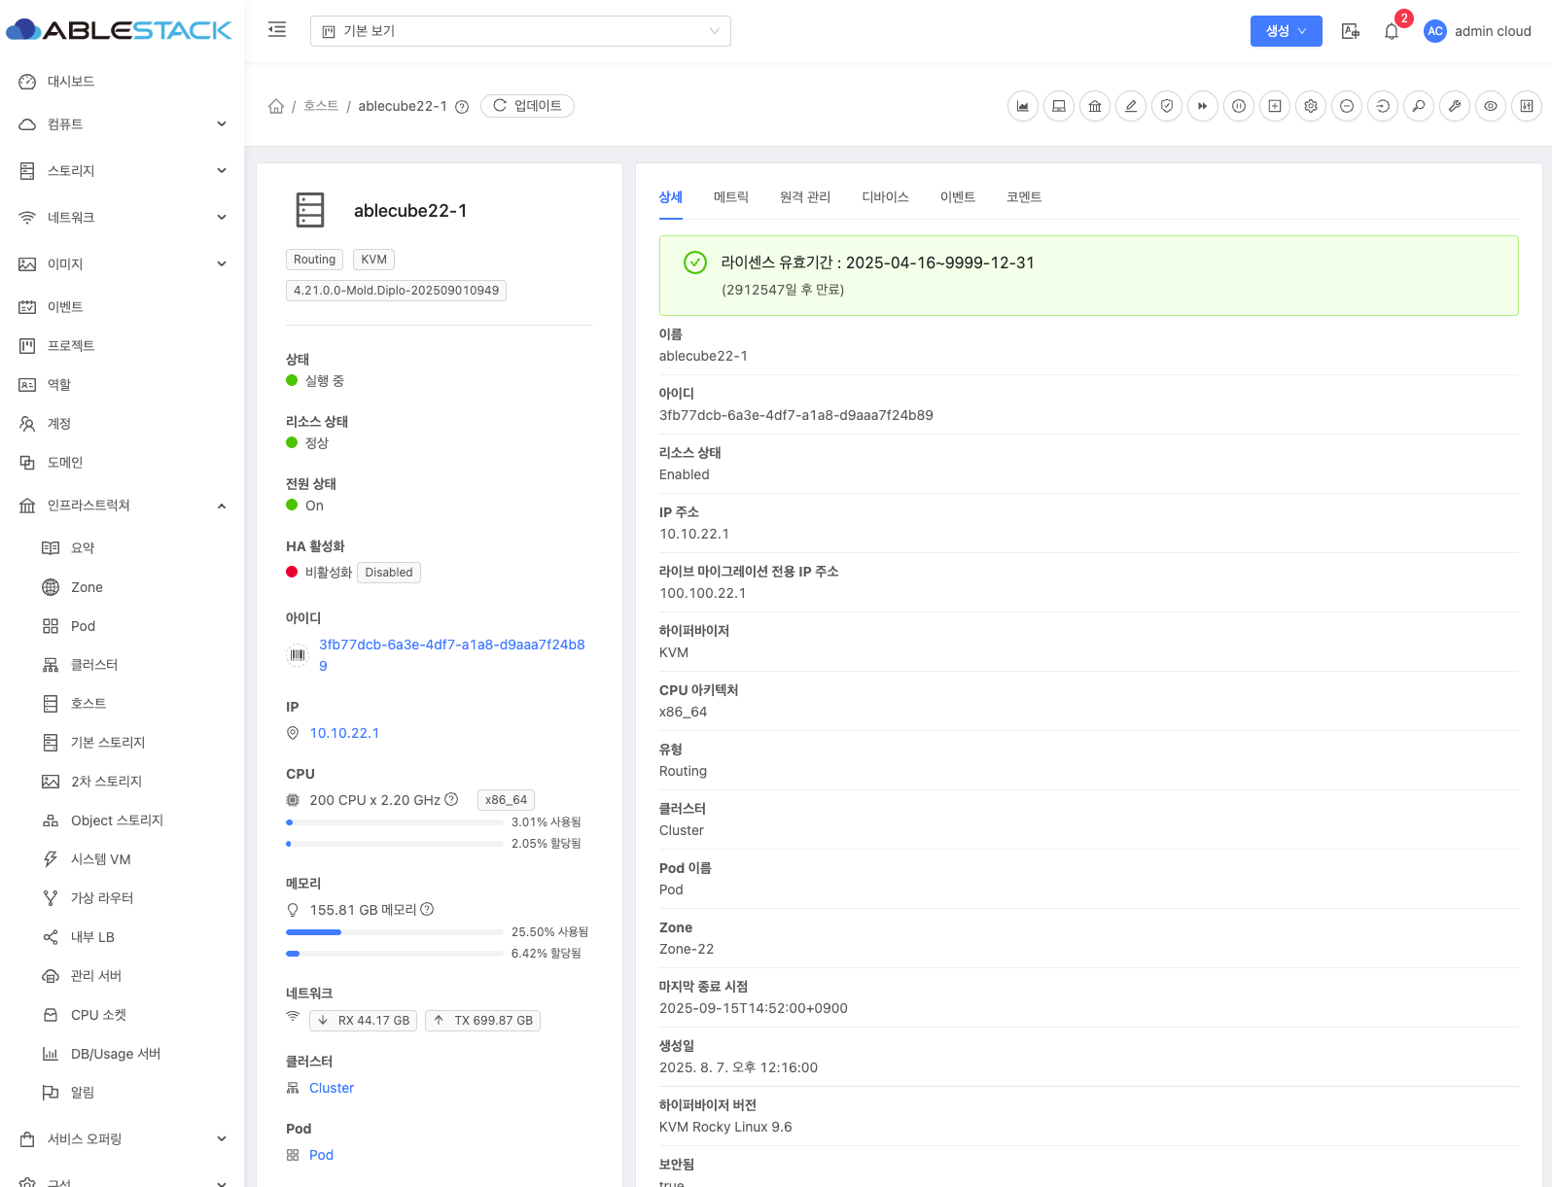Click the memory used progress bar
The image size is (1552, 1187).
(394, 932)
